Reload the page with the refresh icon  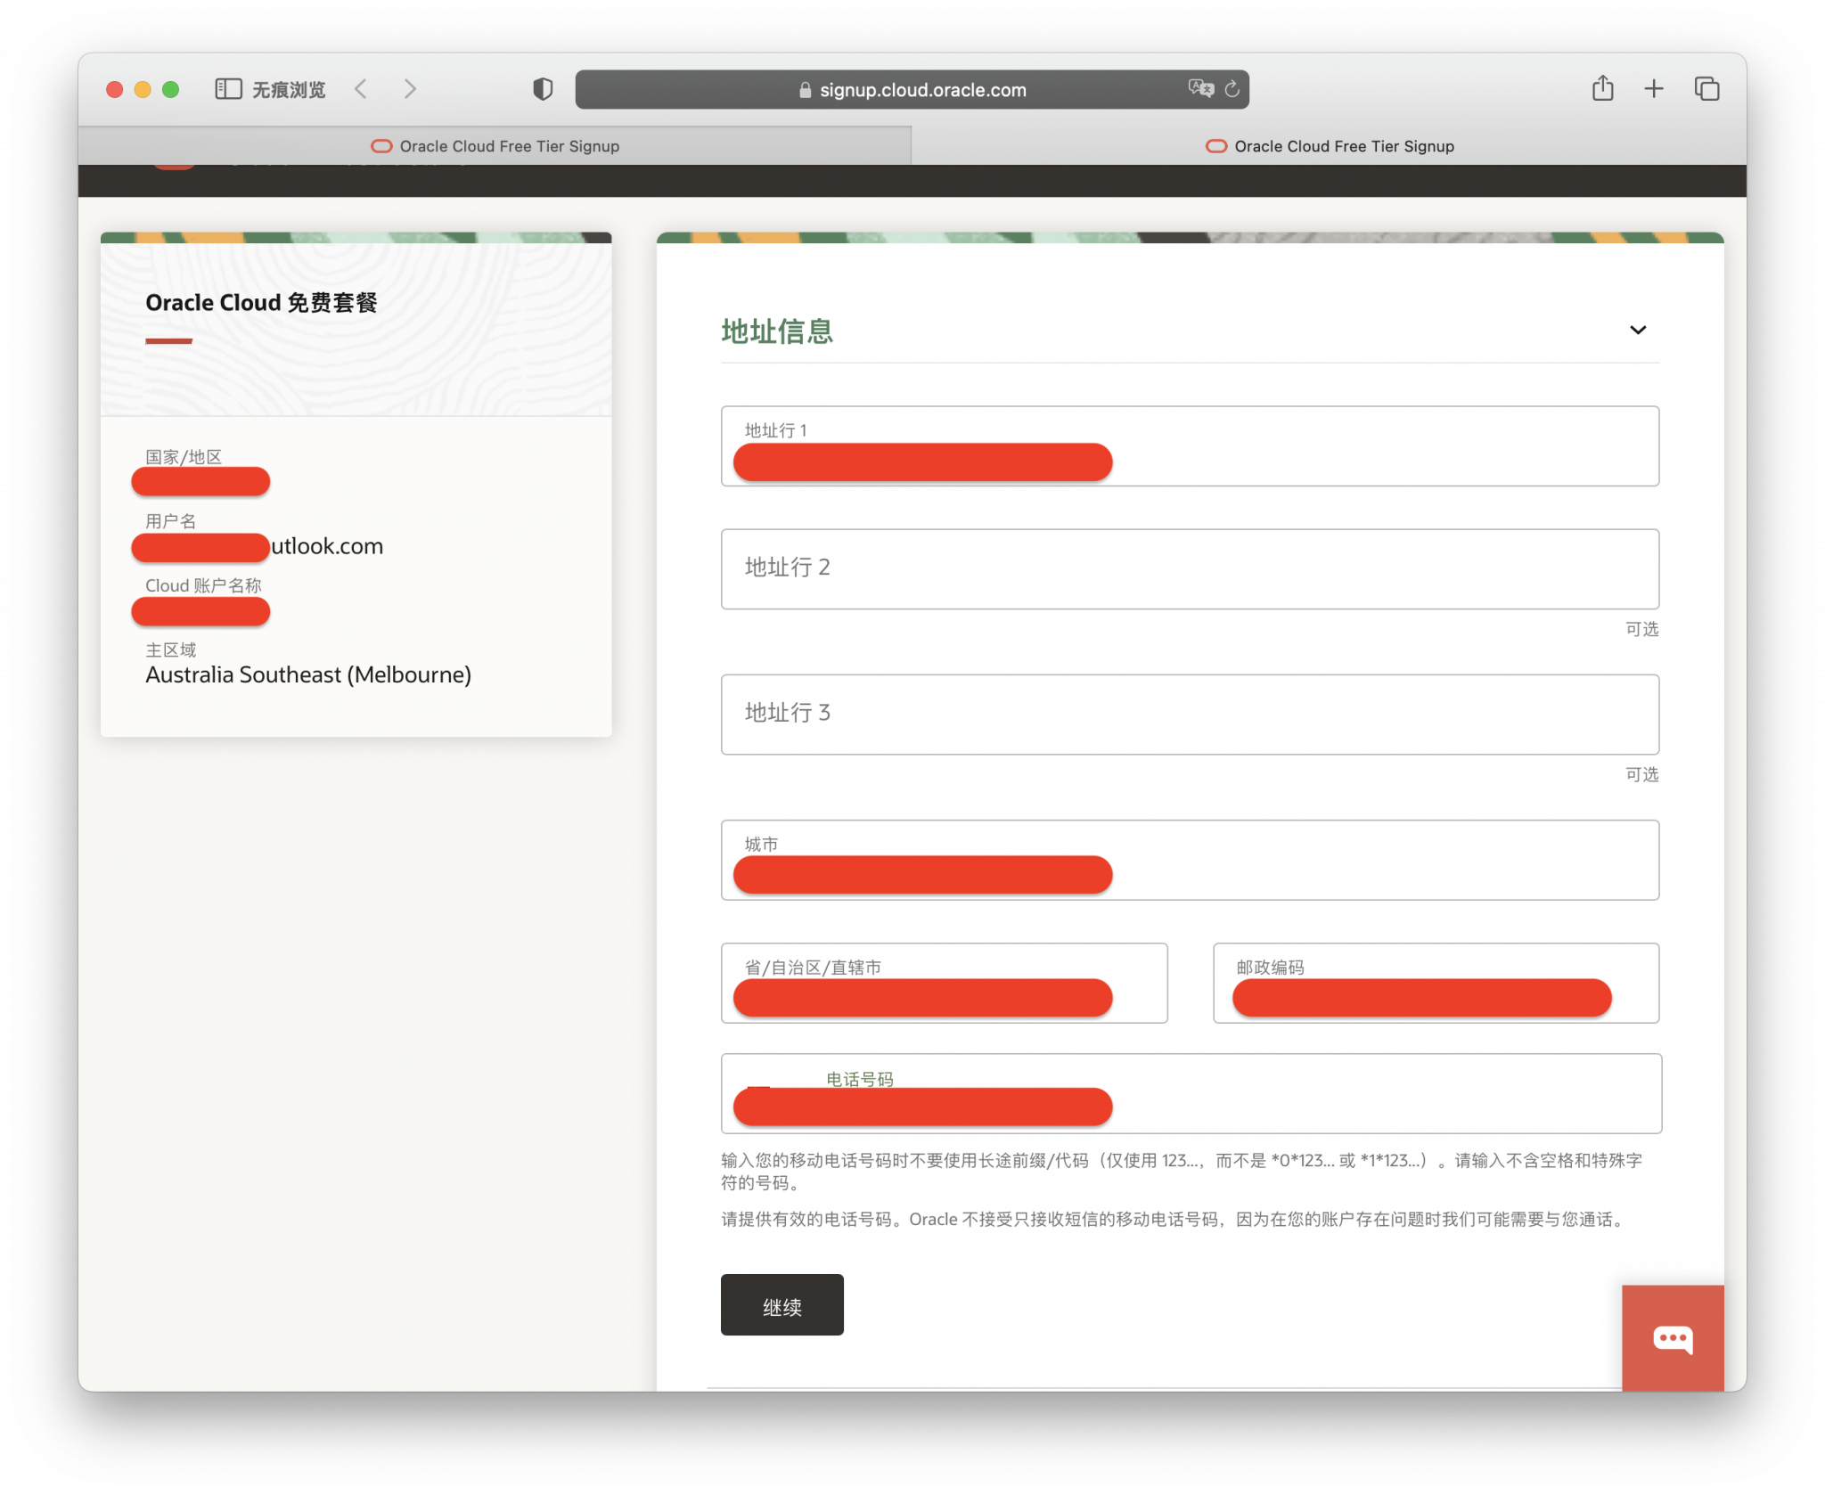click(1232, 89)
